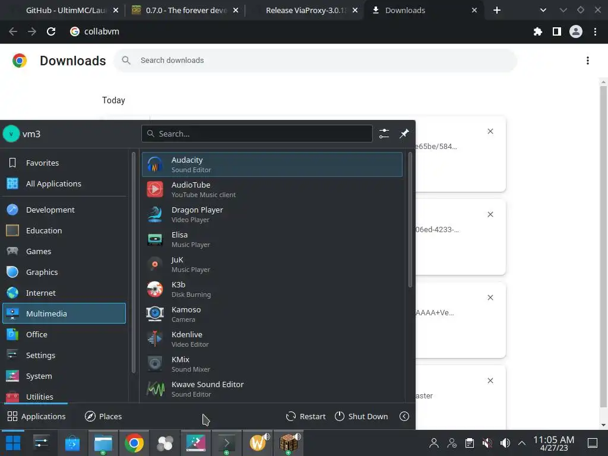The image size is (608, 456).
Task: Open KMix sound mixer
Action: tap(272, 364)
